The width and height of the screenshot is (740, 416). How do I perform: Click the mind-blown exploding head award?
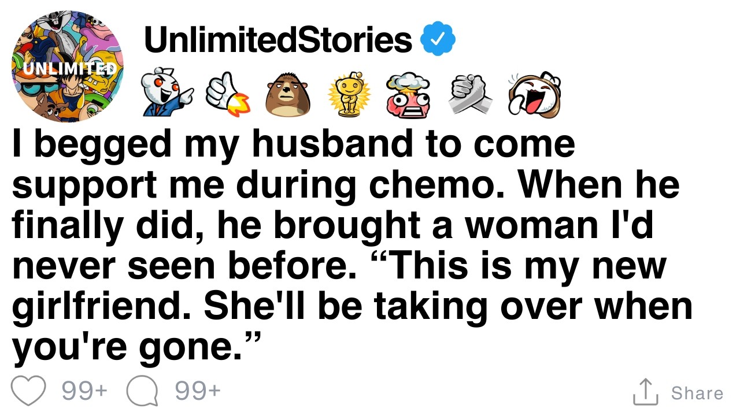409,95
